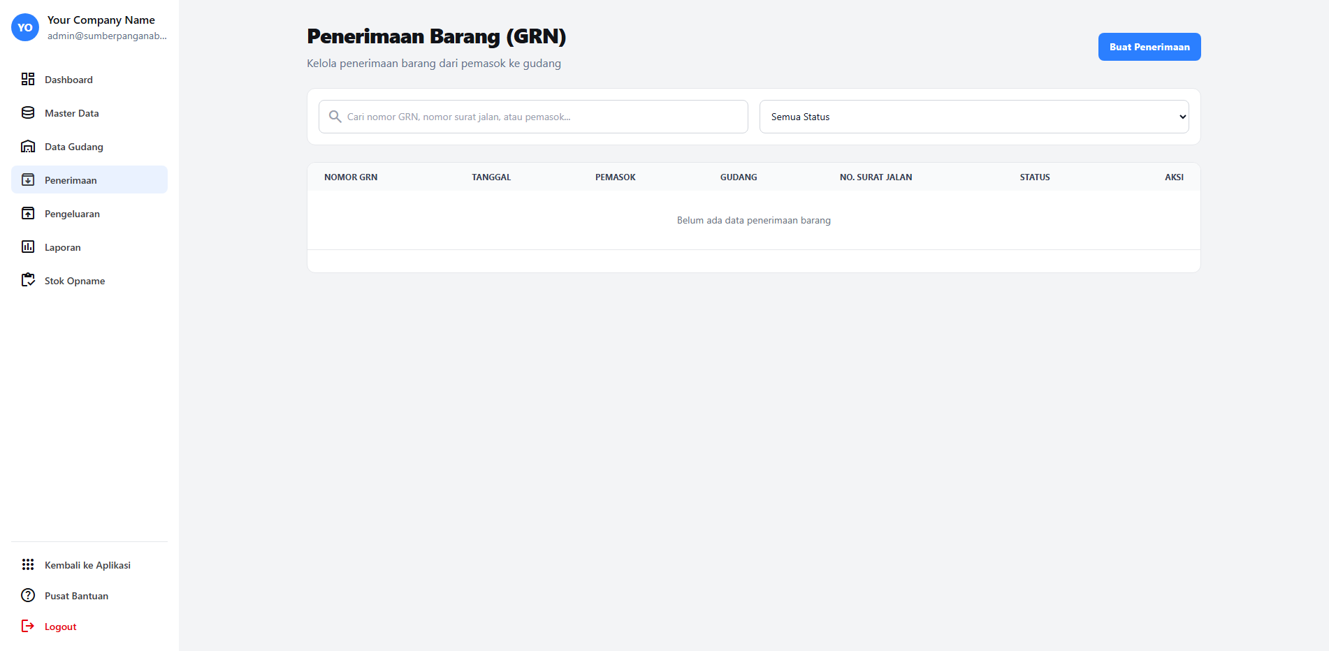This screenshot has height=651, width=1329.
Task: Click the blue YO company avatar
Action: (25, 27)
